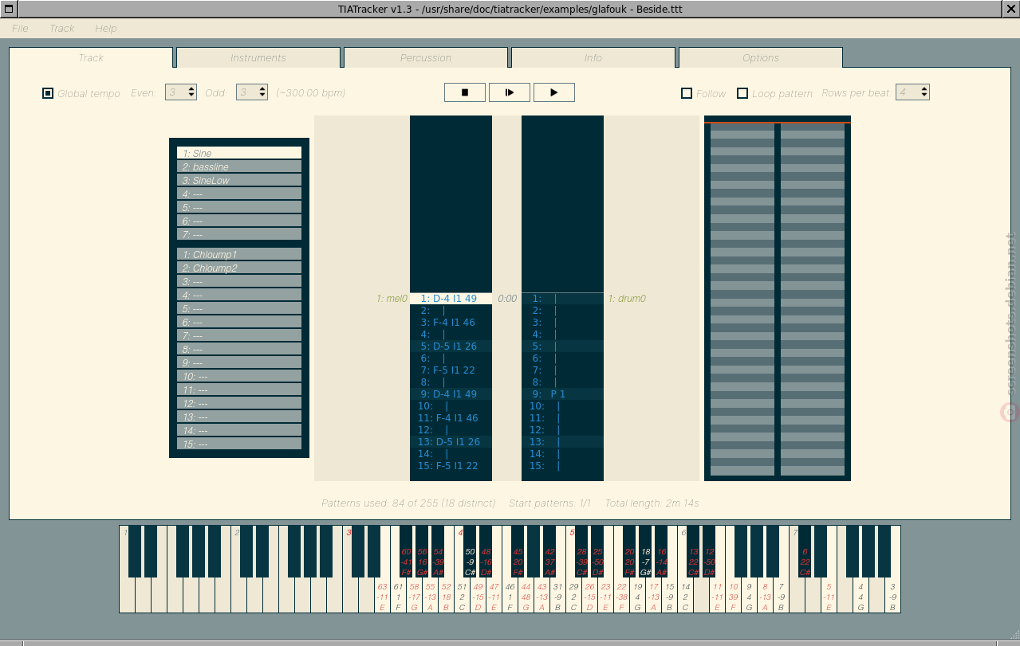Viewport: 1020px width, 646px height.
Task: Select melody row 5: D-5 I1 26
Action: (451, 346)
